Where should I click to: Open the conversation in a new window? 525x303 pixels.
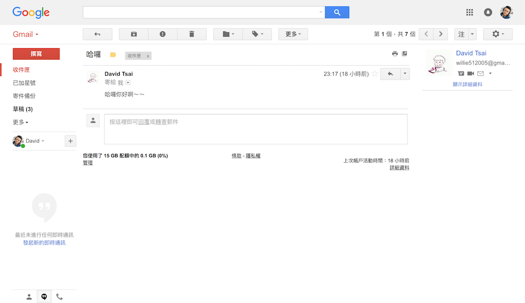click(404, 54)
